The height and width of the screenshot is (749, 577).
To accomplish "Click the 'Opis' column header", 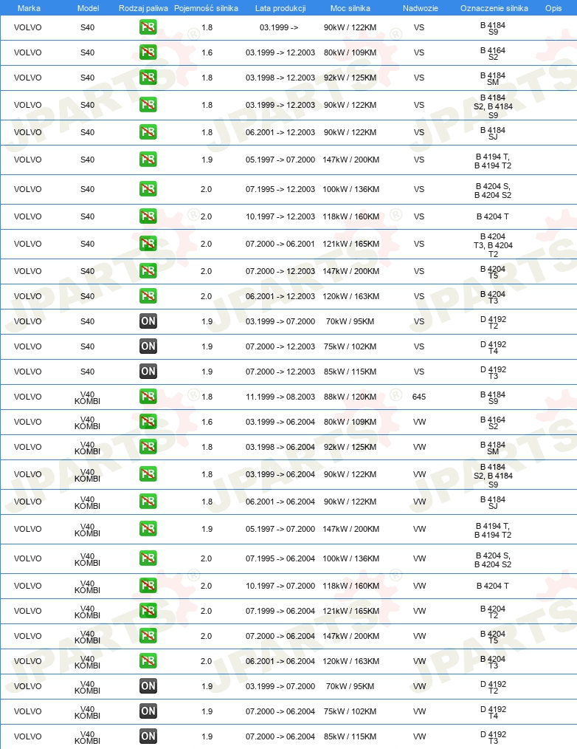I will [x=553, y=8].
